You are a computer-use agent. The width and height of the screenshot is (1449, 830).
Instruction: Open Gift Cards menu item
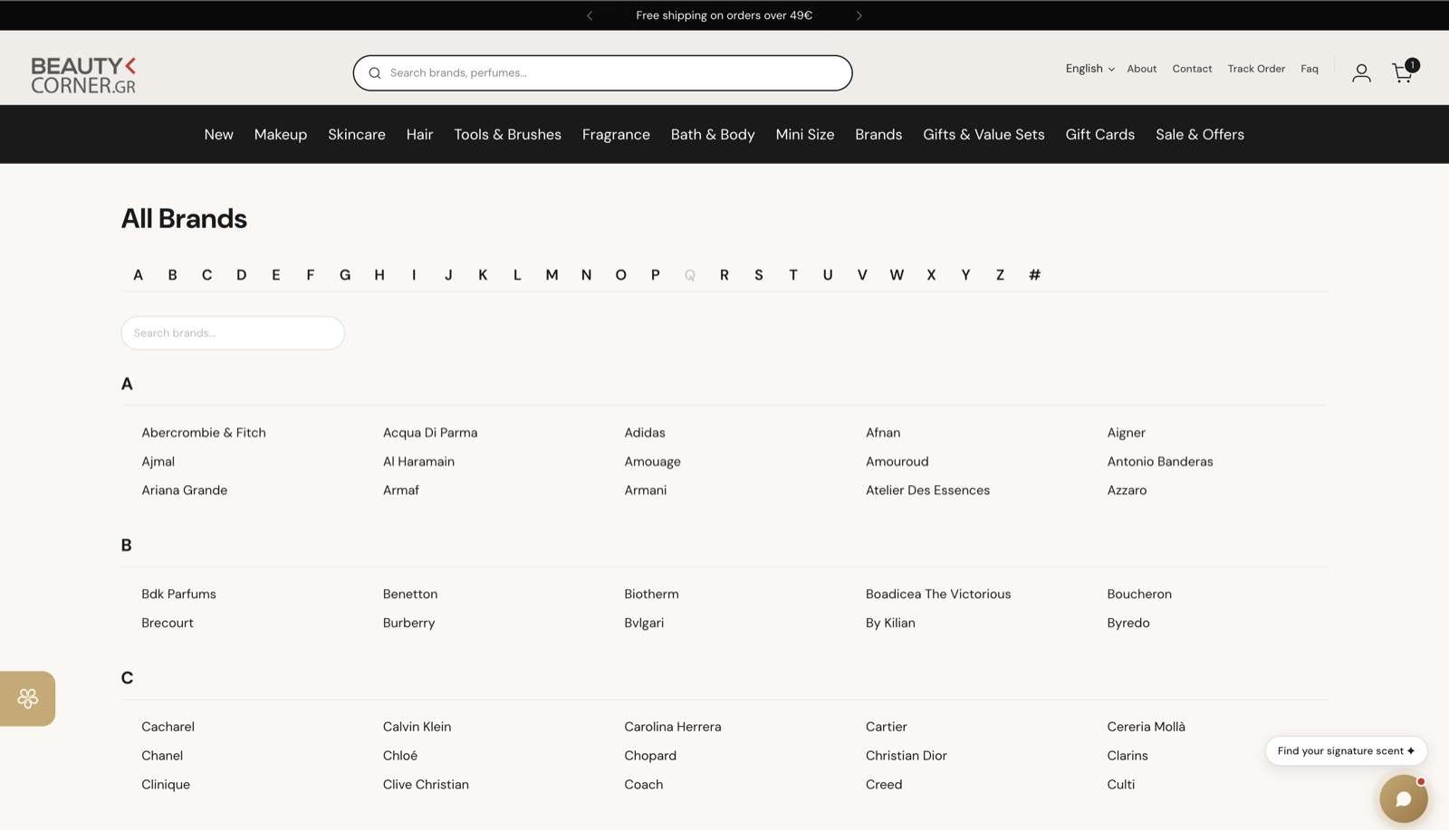point(1099,135)
